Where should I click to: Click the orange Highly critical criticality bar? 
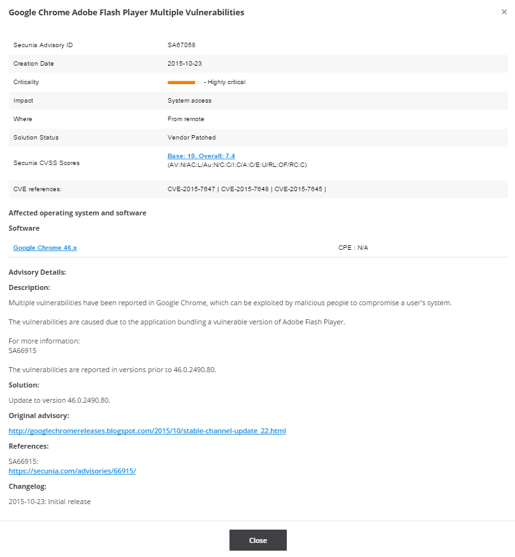[x=184, y=82]
